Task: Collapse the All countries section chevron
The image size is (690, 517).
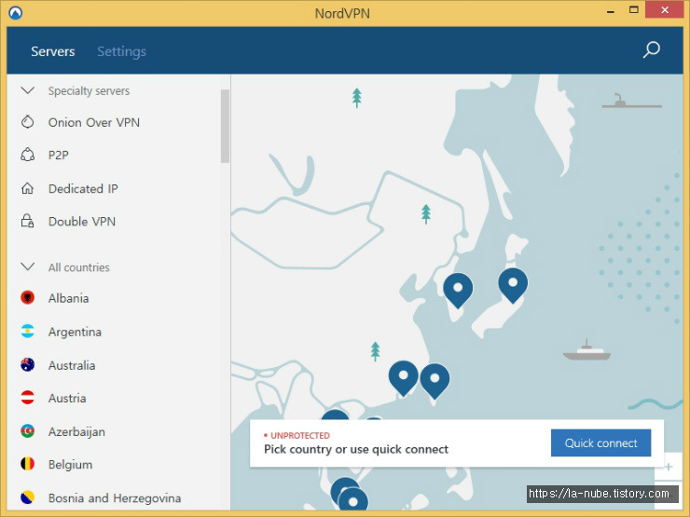Action: [x=28, y=266]
